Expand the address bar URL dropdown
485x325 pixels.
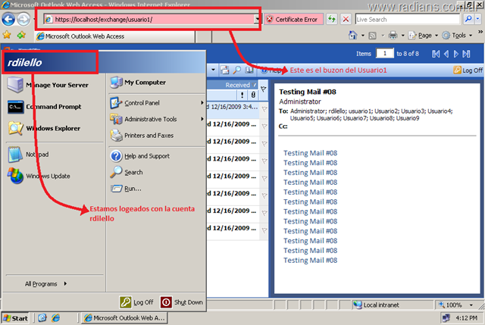point(258,19)
